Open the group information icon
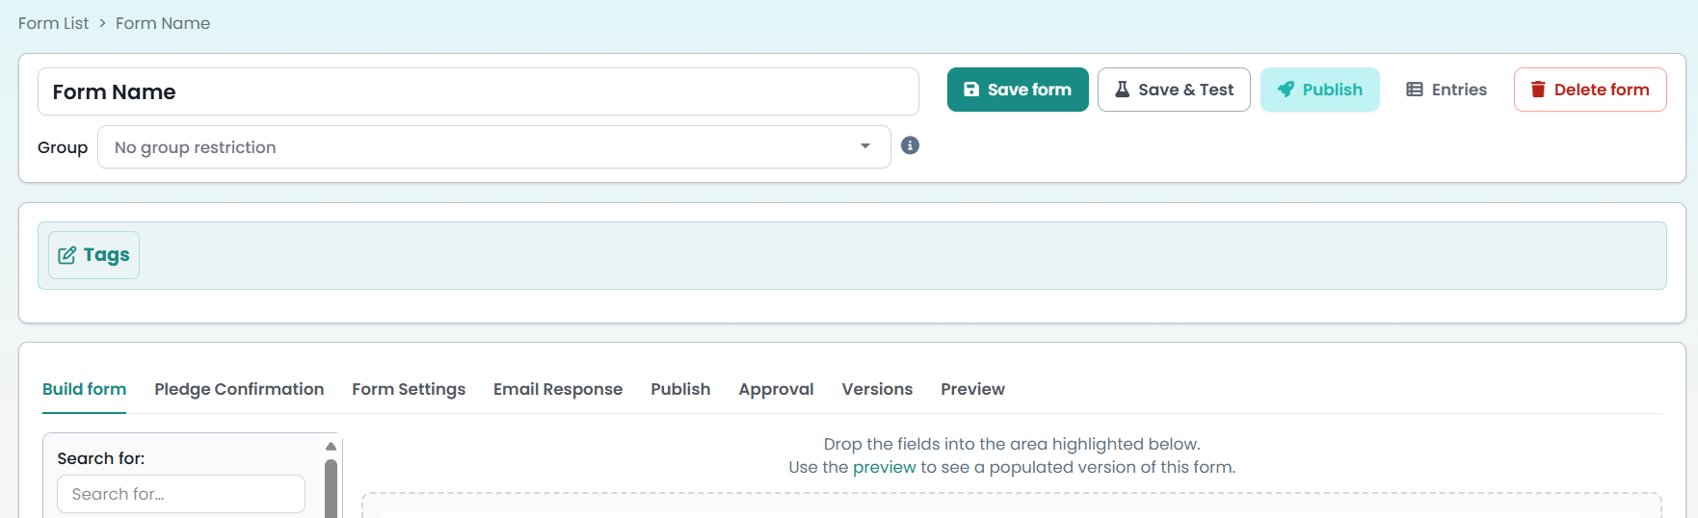This screenshot has width=1698, height=518. pos(910,145)
